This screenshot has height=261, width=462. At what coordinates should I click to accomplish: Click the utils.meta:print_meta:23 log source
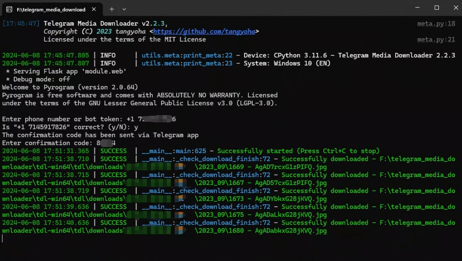coord(187,64)
